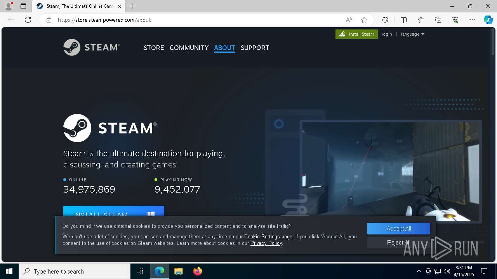Click the green Install Steam header button
The image size is (497, 279).
click(356, 34)
